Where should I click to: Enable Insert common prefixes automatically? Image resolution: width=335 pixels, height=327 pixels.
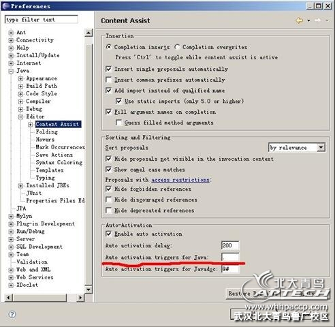pos(109,80)
